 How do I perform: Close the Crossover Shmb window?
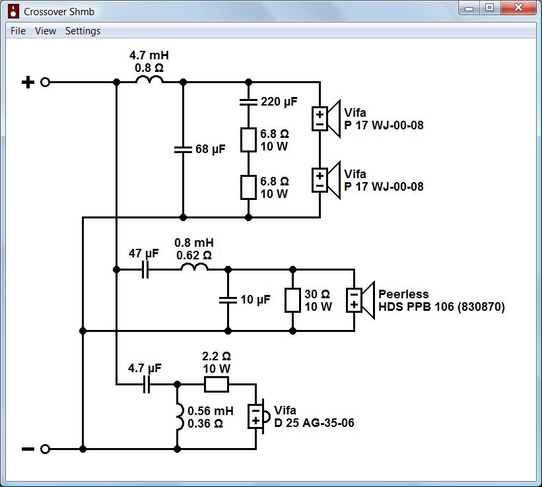coord(518,8)
